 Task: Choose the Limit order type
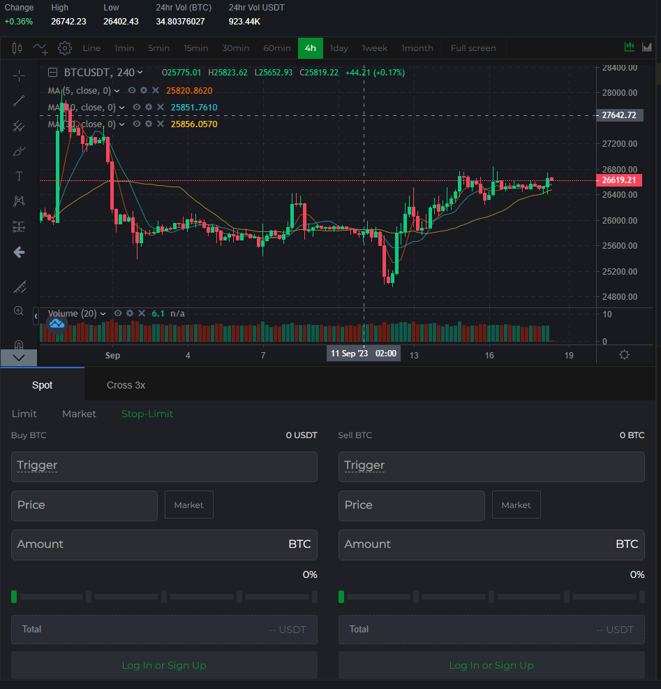coord(24,414)
